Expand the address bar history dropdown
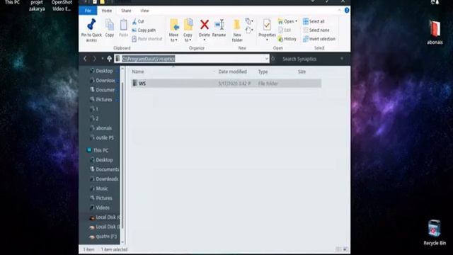The width and height of the screenshot is (453, 255). [266, 59]
